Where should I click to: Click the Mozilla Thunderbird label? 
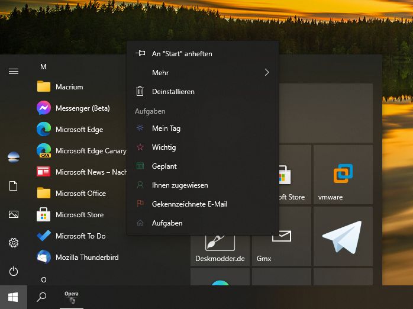pos(87,257)
